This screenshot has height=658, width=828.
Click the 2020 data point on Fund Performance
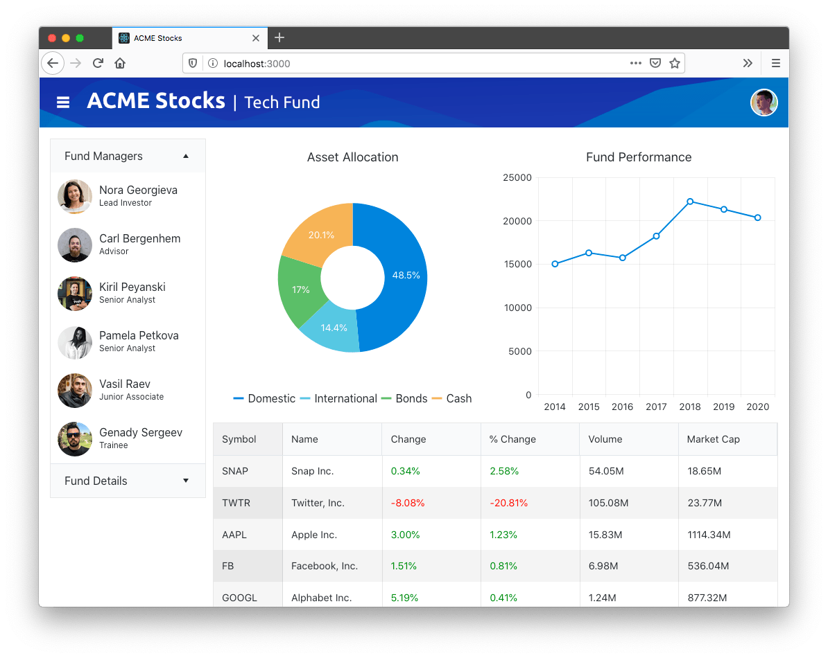click(x=758, y=217)
